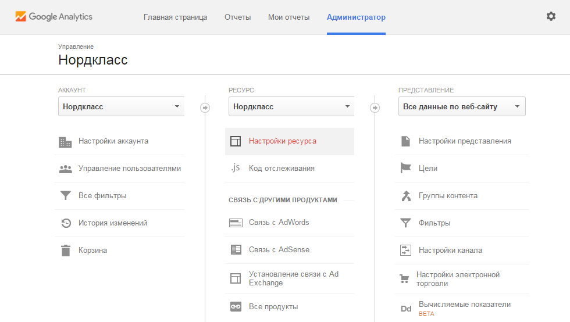Image resolution: width=570 pixels, height=322 pixels.
Task: Click the all products link icon
Action: coord(236,307)
